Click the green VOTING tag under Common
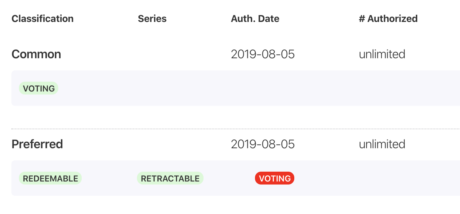This screenshot has width=460, height=214. pyautogui.click(x=39, y=88)
